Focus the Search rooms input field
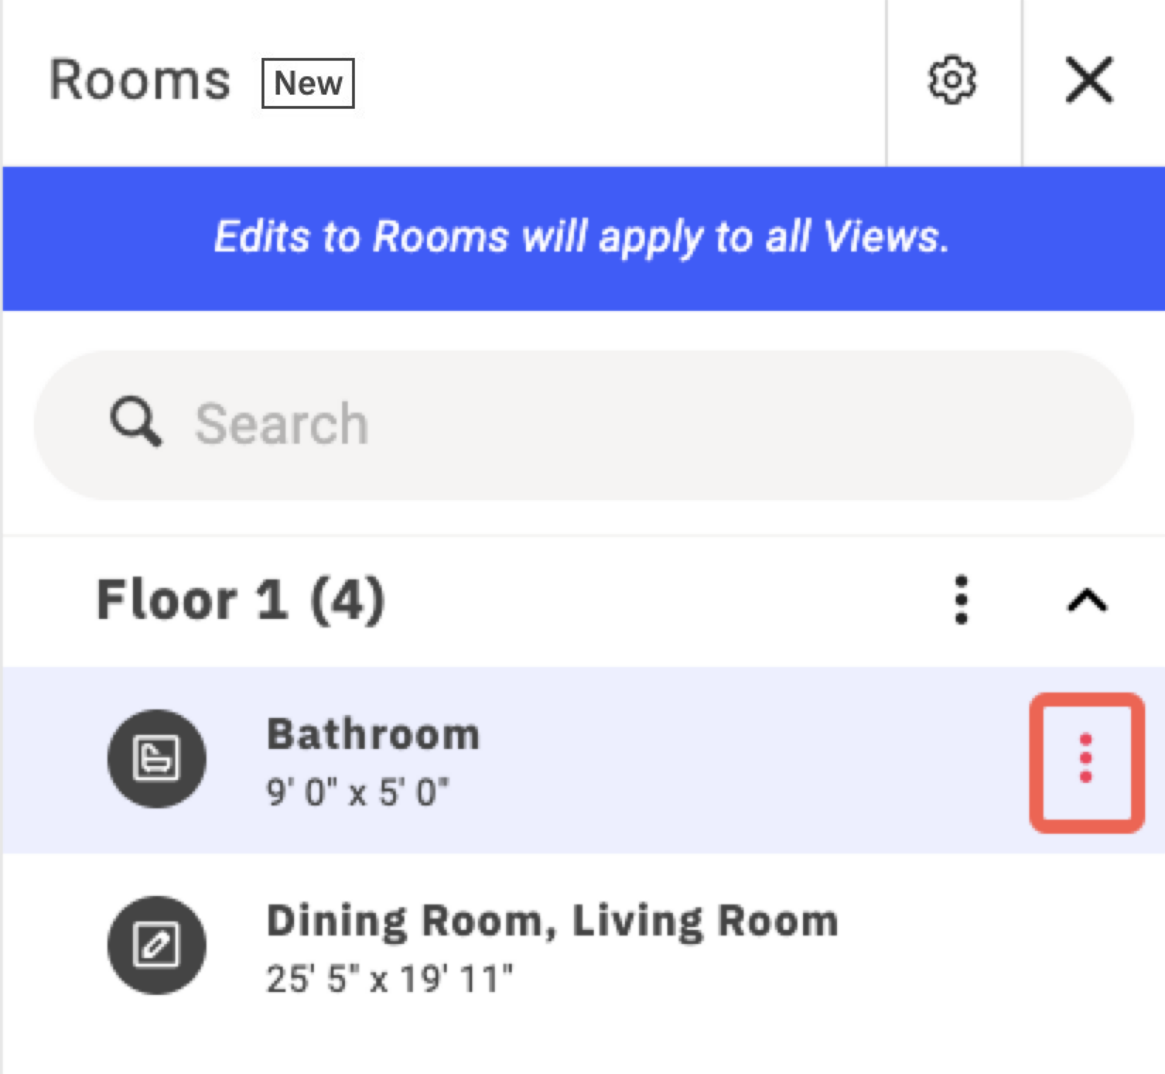 (x=584, y=425)
